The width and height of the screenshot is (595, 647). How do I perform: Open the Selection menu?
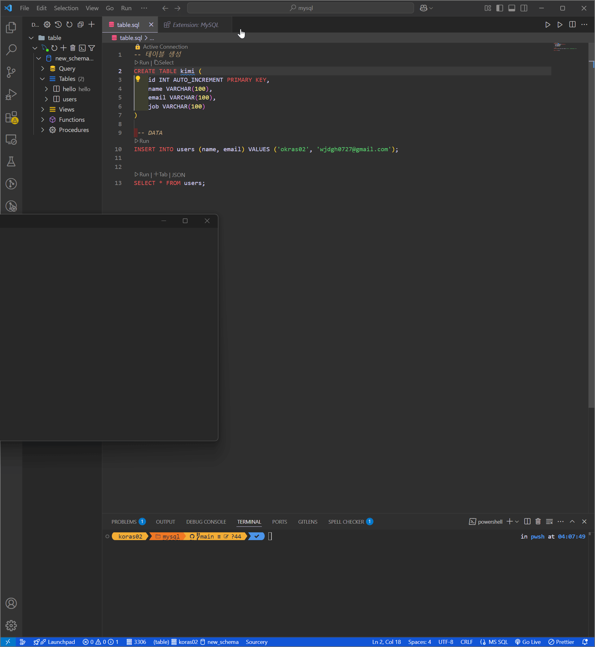pyautogui.click(x=66, y=8)
